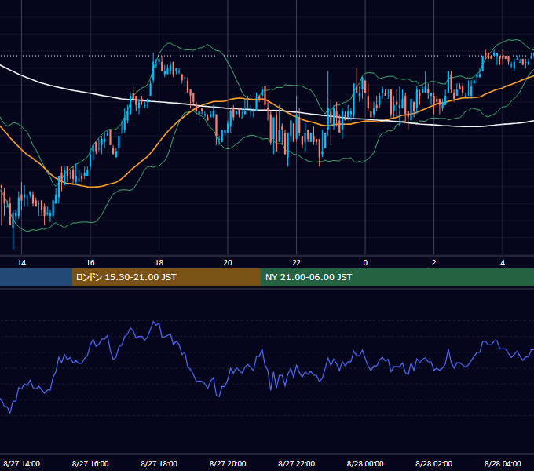Select the 14 hour label on price chart axis

click(21, 263)
